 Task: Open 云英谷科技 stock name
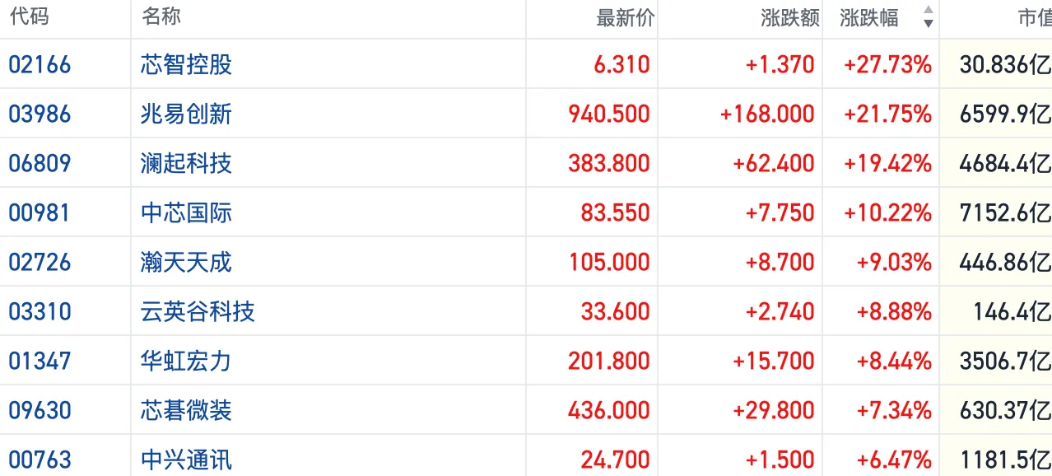point(198,311)
